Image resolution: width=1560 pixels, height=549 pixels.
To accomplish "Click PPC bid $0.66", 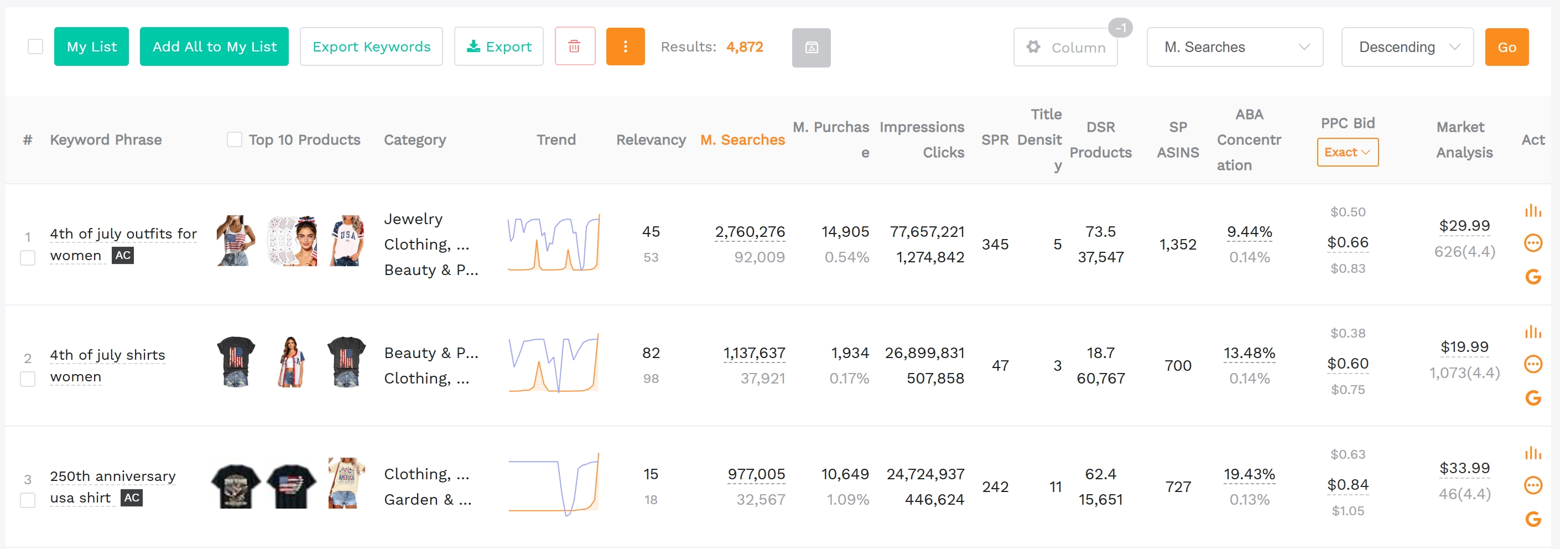I will pos(1348,242).
